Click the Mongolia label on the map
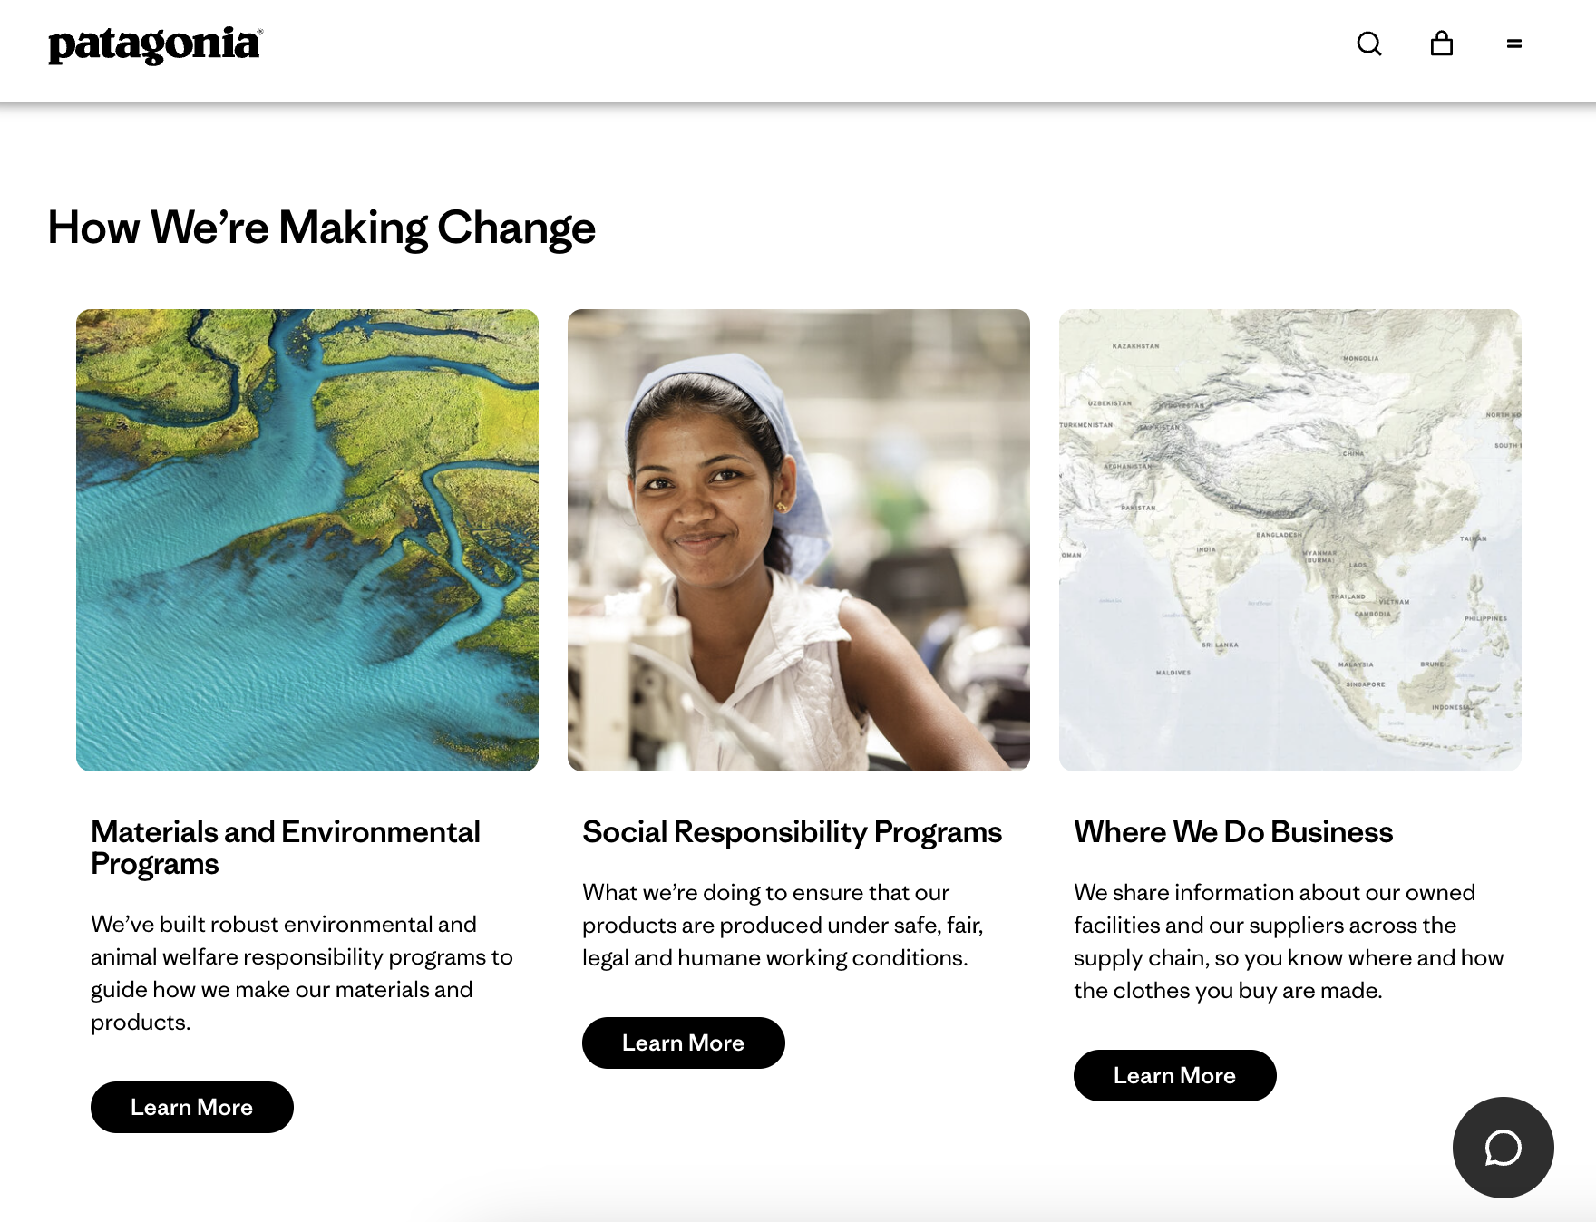This screenshot has height=1222, width=1596. (x=1360, y=359)
